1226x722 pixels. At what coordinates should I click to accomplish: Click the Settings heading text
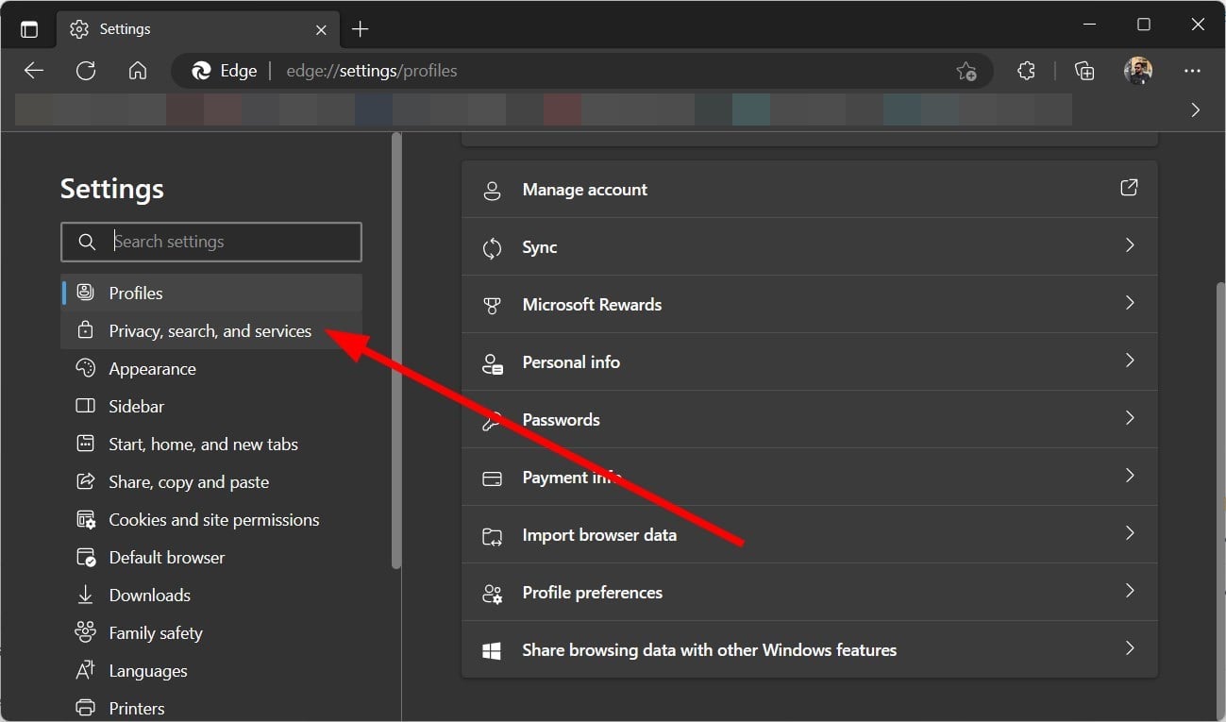tap(112, 189)
